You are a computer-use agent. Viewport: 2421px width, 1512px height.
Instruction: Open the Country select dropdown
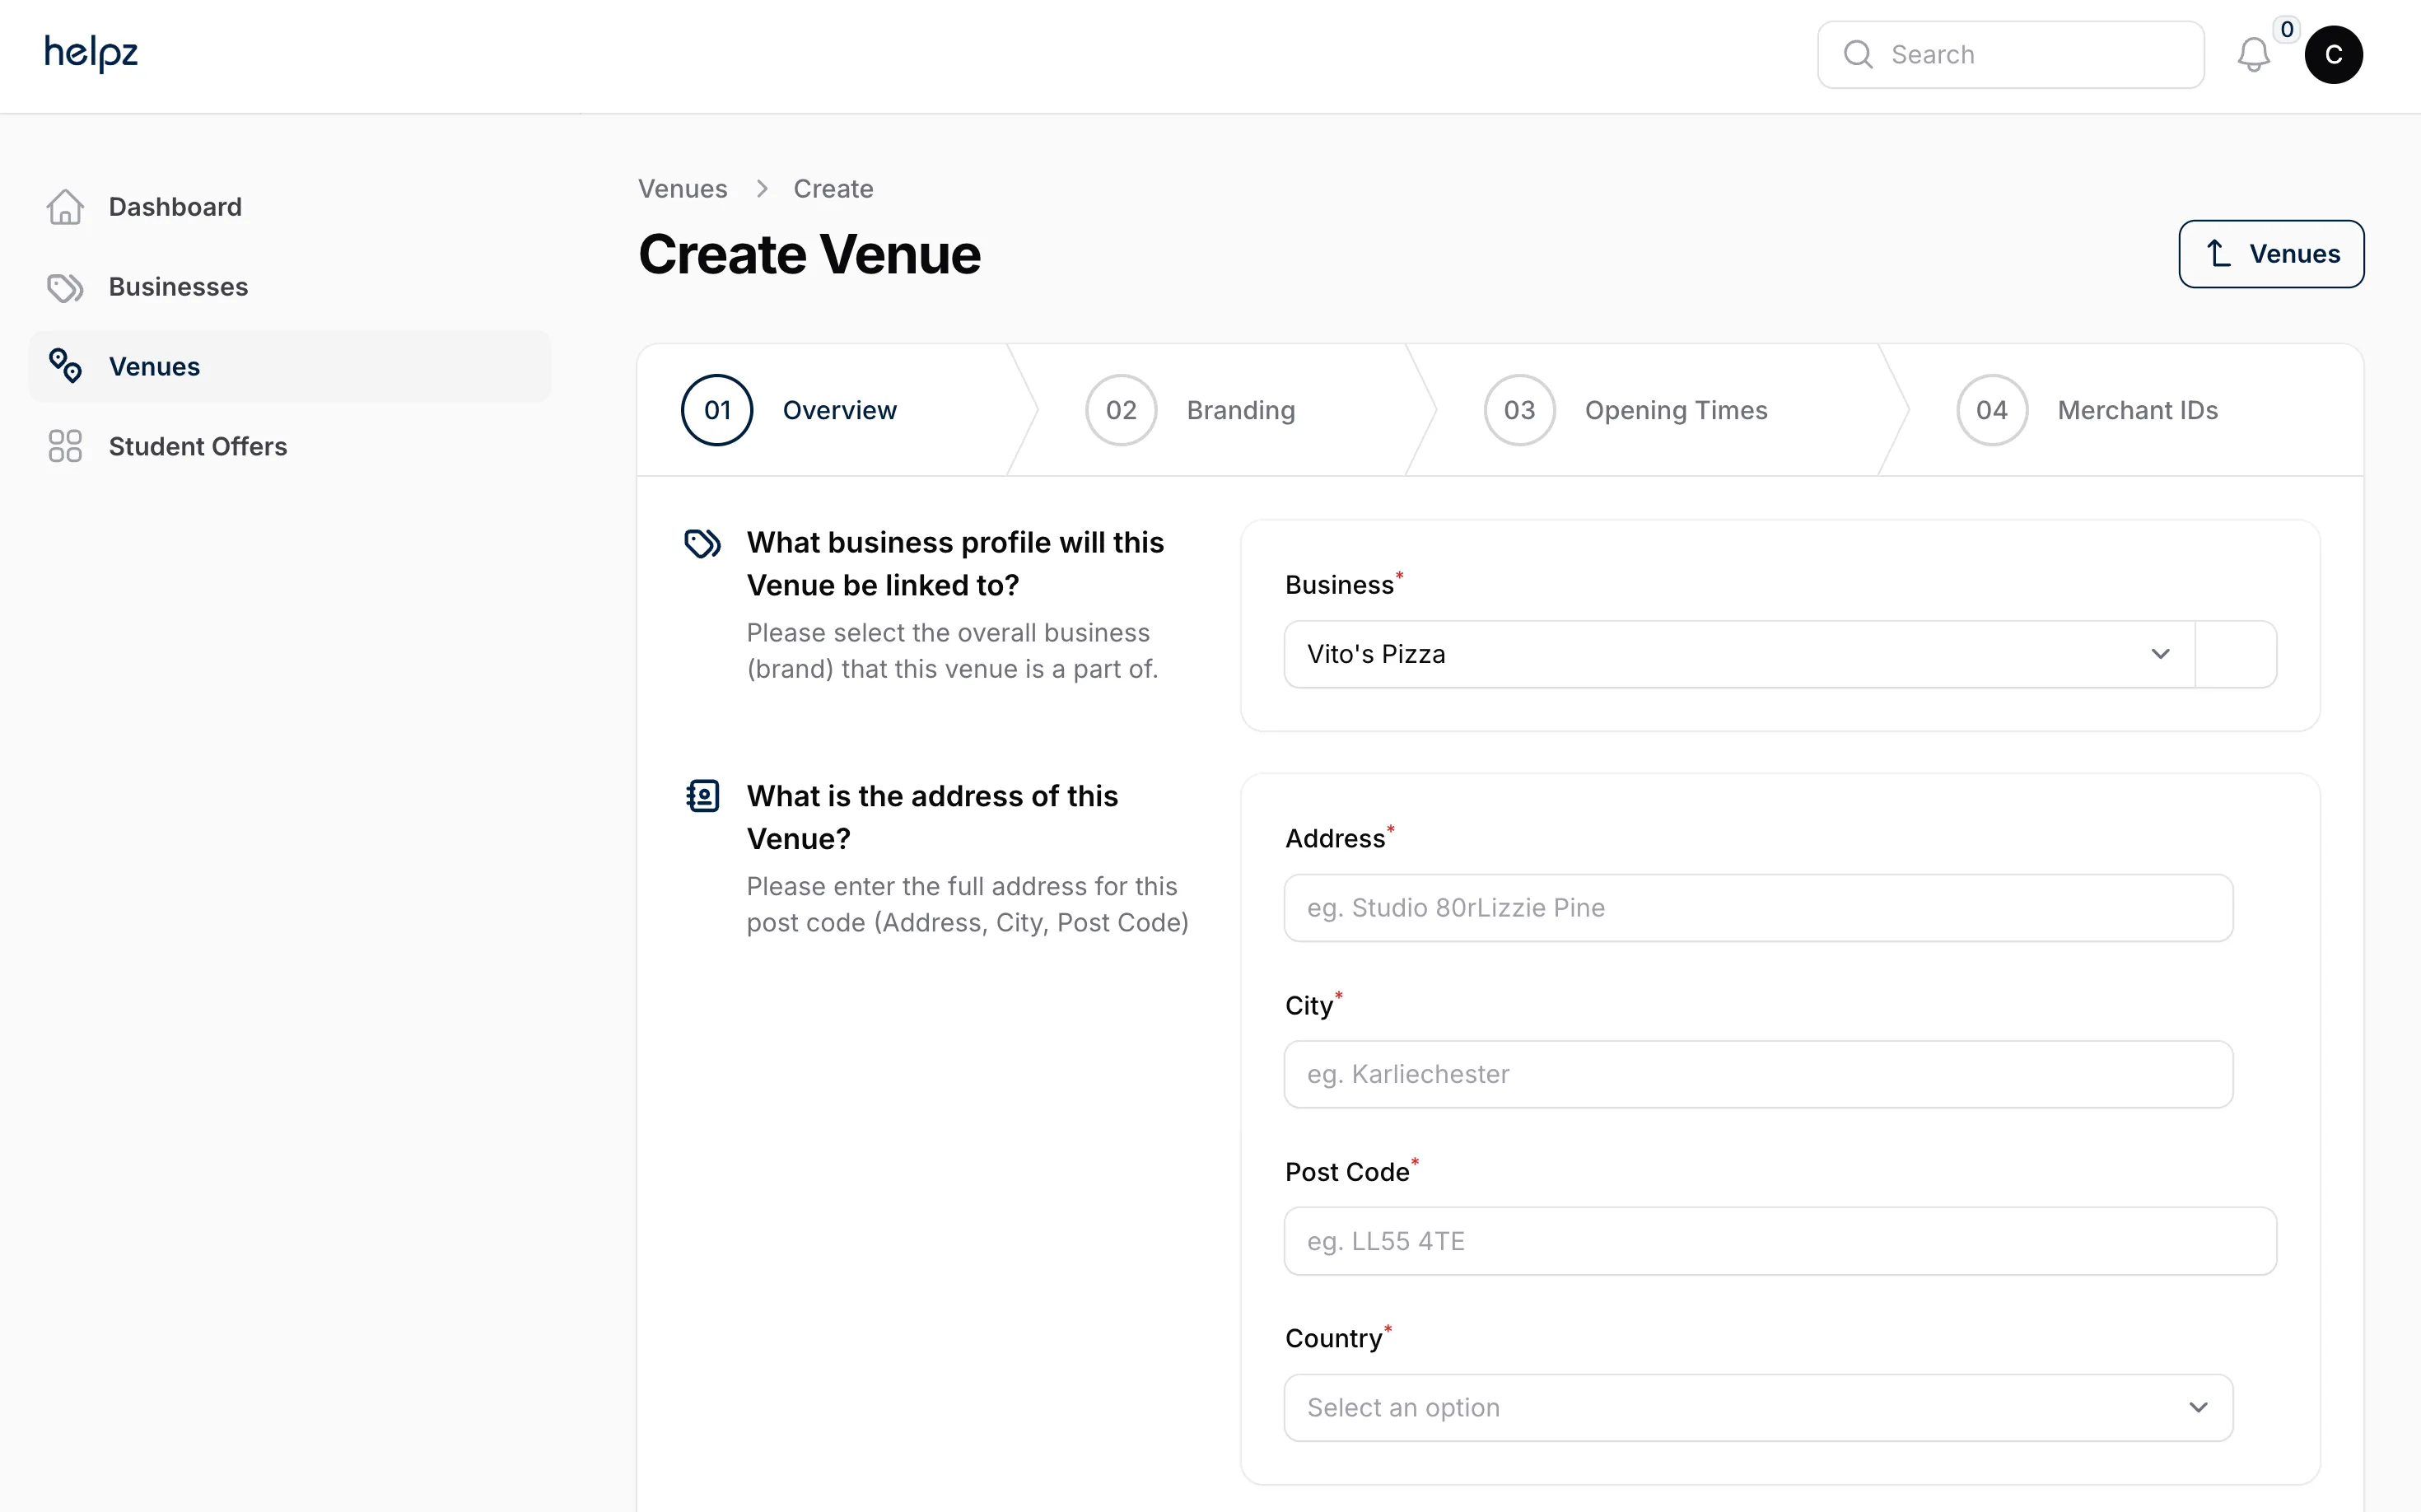click(x=1758, y=1407)
